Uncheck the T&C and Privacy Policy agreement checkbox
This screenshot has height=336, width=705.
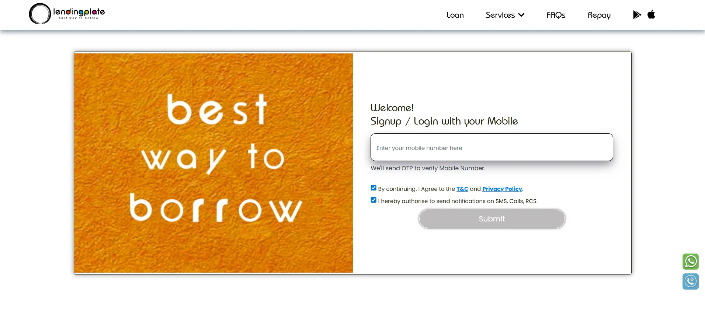click(374, 188)
